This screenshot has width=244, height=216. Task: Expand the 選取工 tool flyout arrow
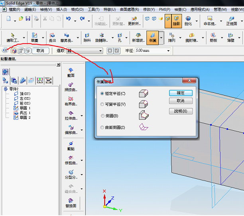(x=24, y=38)
